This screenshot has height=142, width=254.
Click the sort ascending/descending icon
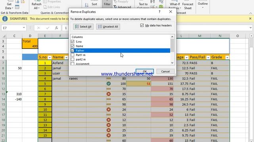pyautogui.click(x=87, y=5)
